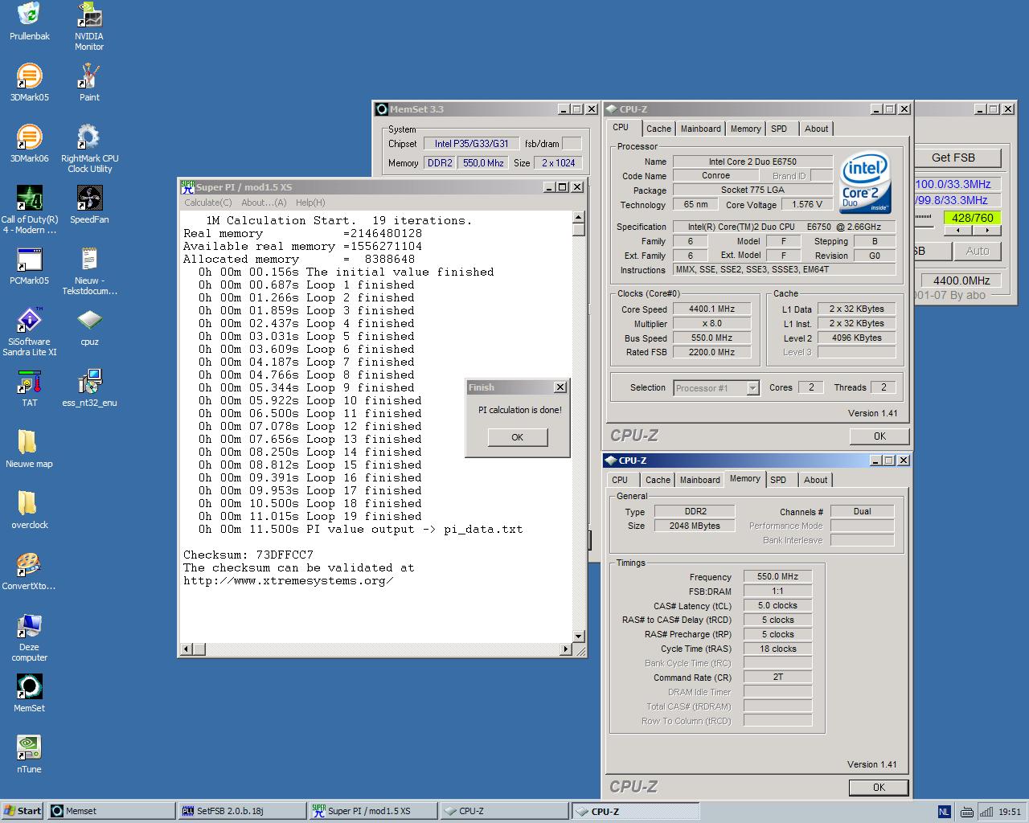This screenshot has height=823, width=1029.
Task: Launch SiSoftware Sandra Lite XI icon
Action: [29, 332]
